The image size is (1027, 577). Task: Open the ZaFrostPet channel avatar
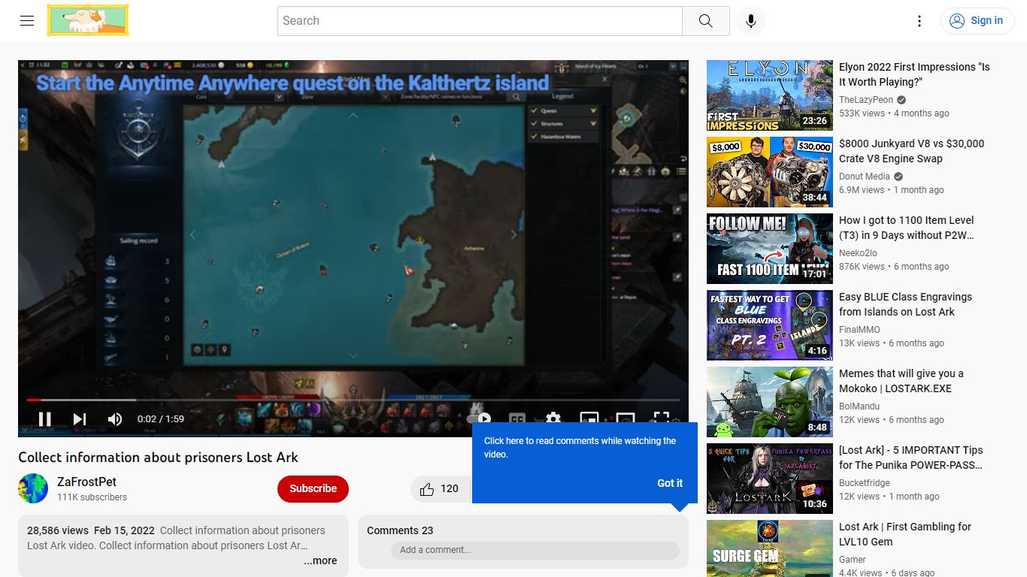coord(33,488)
